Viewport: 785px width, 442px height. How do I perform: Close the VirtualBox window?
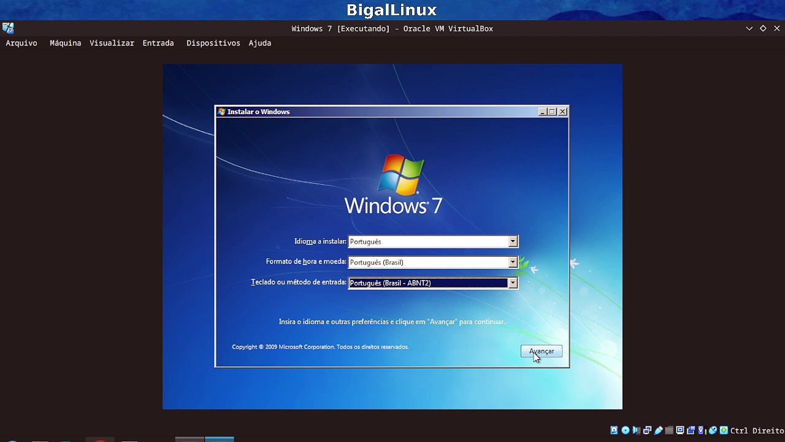[777, 29]
